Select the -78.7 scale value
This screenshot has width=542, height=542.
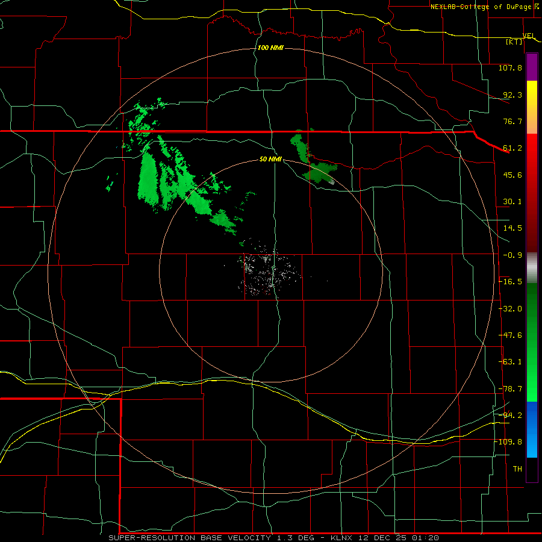pyautogui.click(x=510, y=389)
